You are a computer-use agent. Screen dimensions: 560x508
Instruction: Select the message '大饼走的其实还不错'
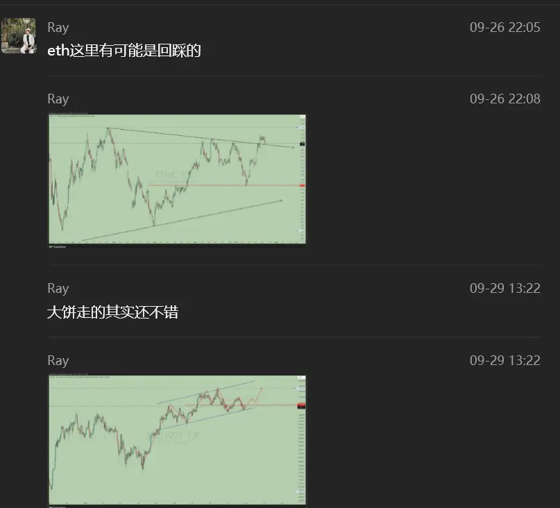pos(112,312)
